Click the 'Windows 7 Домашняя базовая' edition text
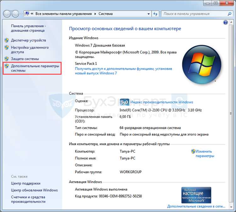The width and height of the screenshot is (236, 212). point(100,45)
